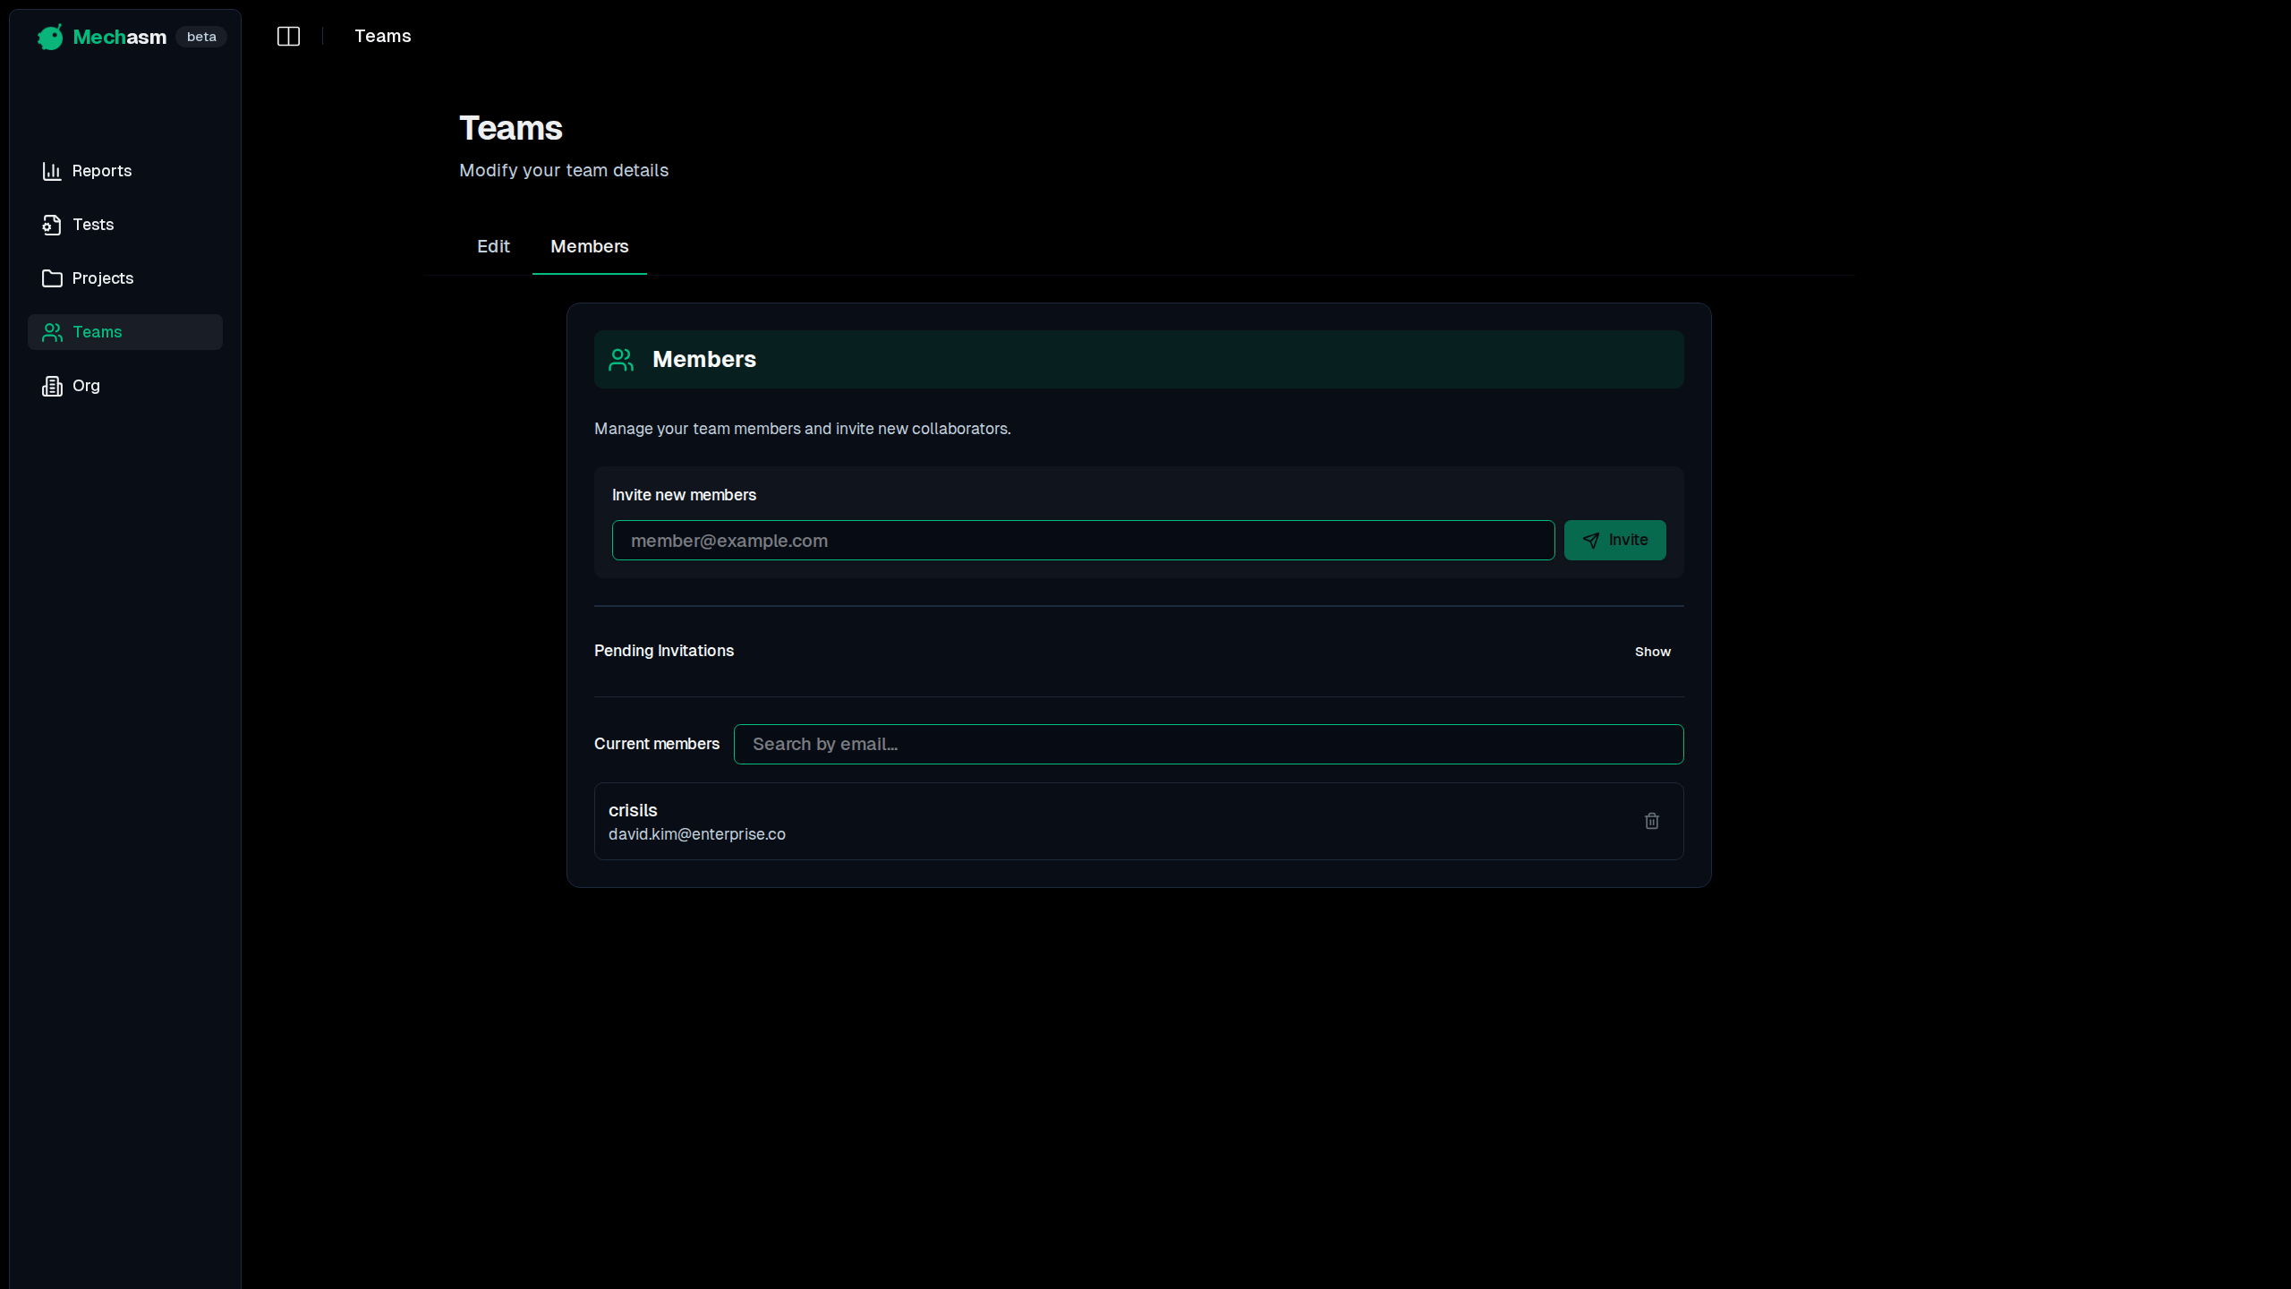The width and height of the screenshot is (2291, 1289).
Task: Click the Reports bar chart icon
Action: [52, 171]
